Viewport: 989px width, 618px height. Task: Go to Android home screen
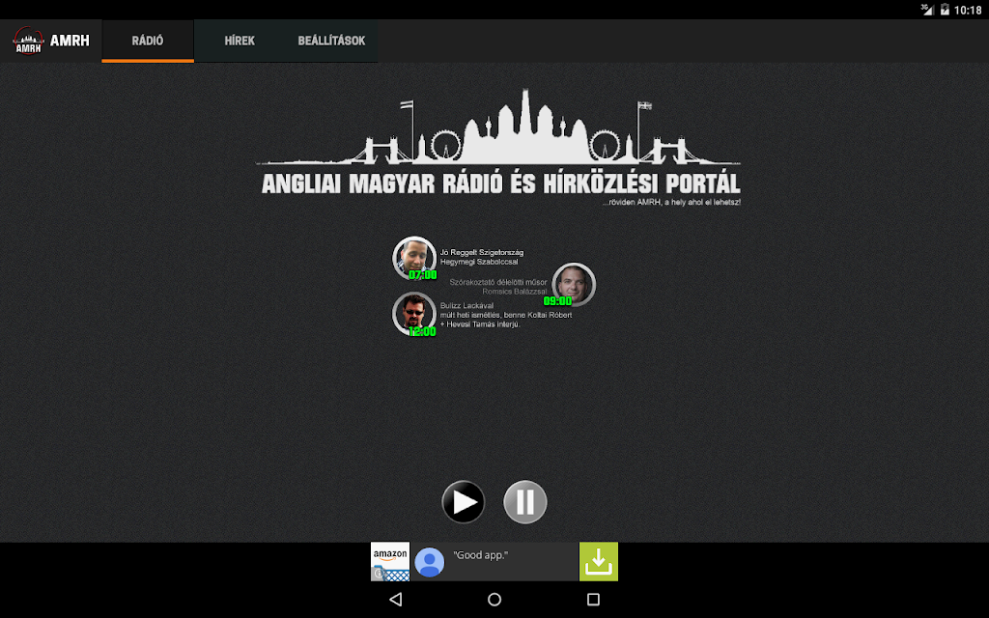tap(494, 599)
